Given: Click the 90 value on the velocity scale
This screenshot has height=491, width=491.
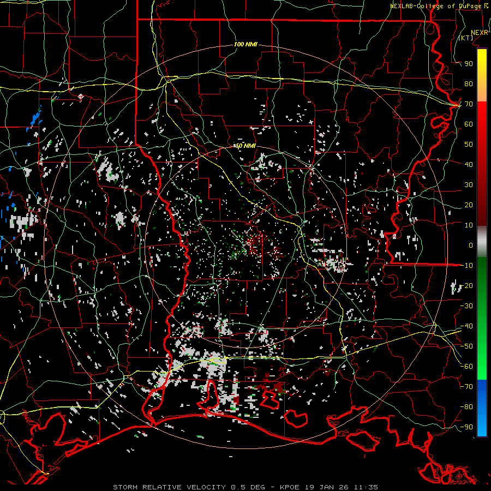Looking at the screenshot, I should [x=469, y=64].
